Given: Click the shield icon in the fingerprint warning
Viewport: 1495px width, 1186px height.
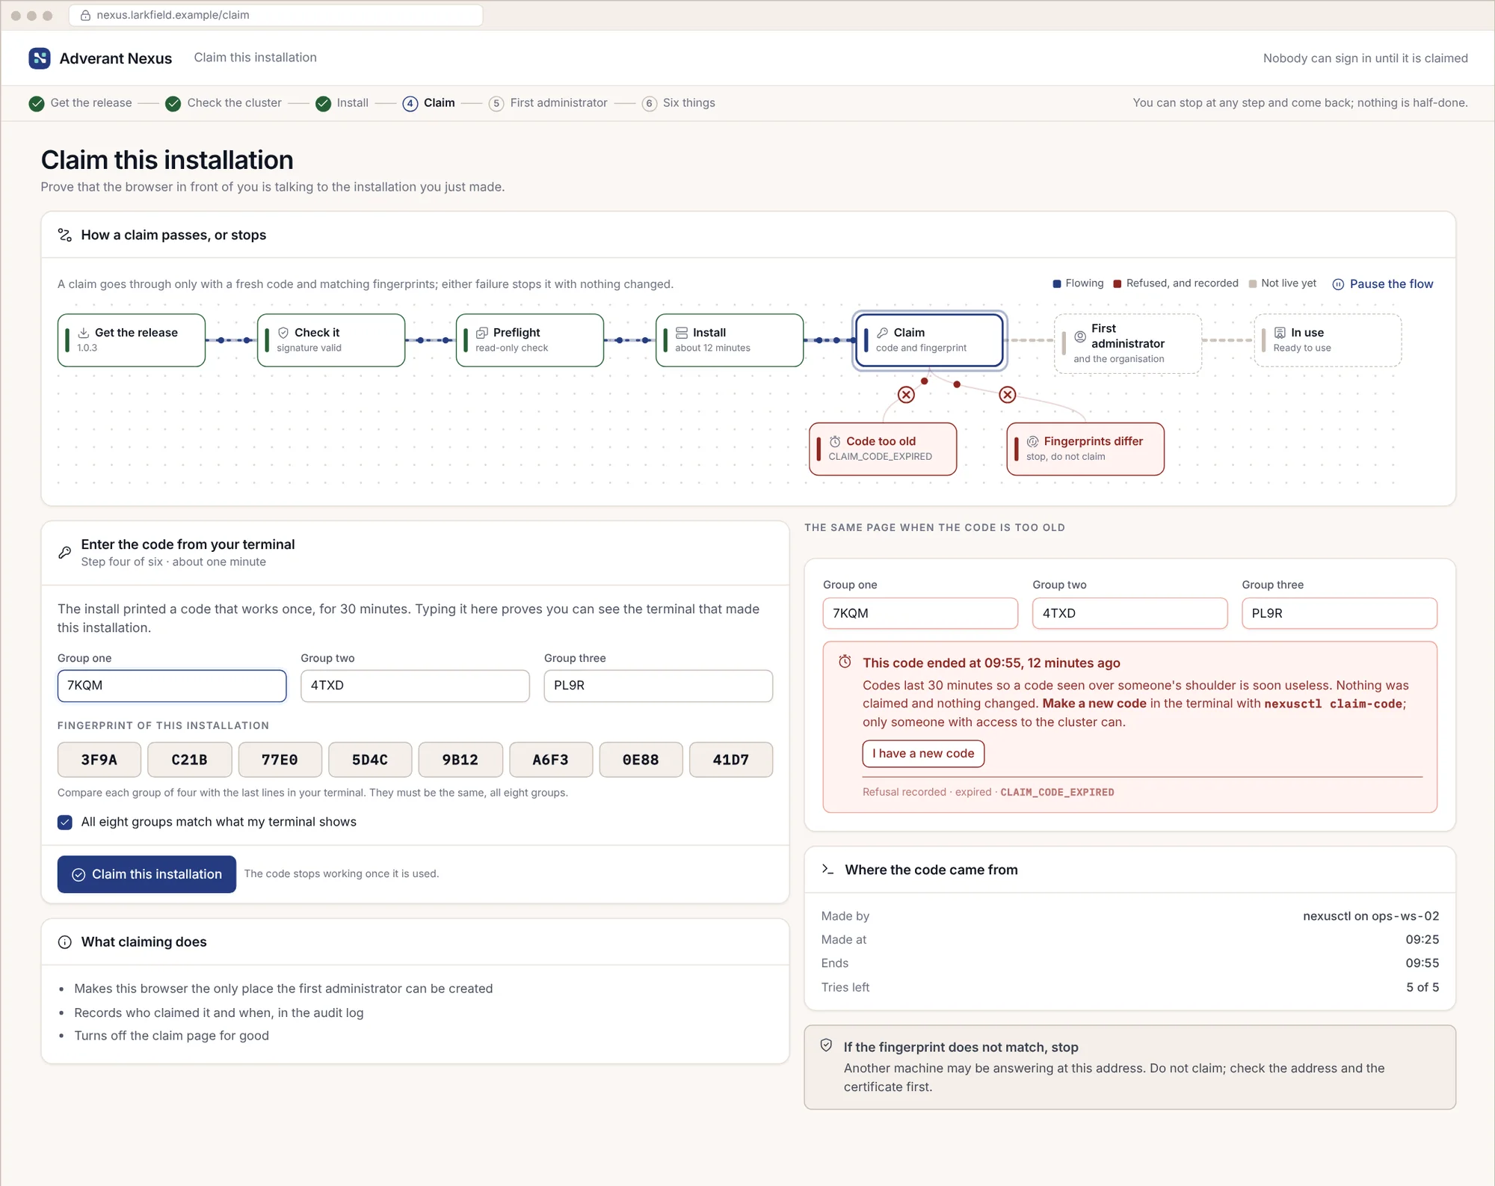Looking at the screenshot, I should pyautogui.click(x=826, y=1045).
